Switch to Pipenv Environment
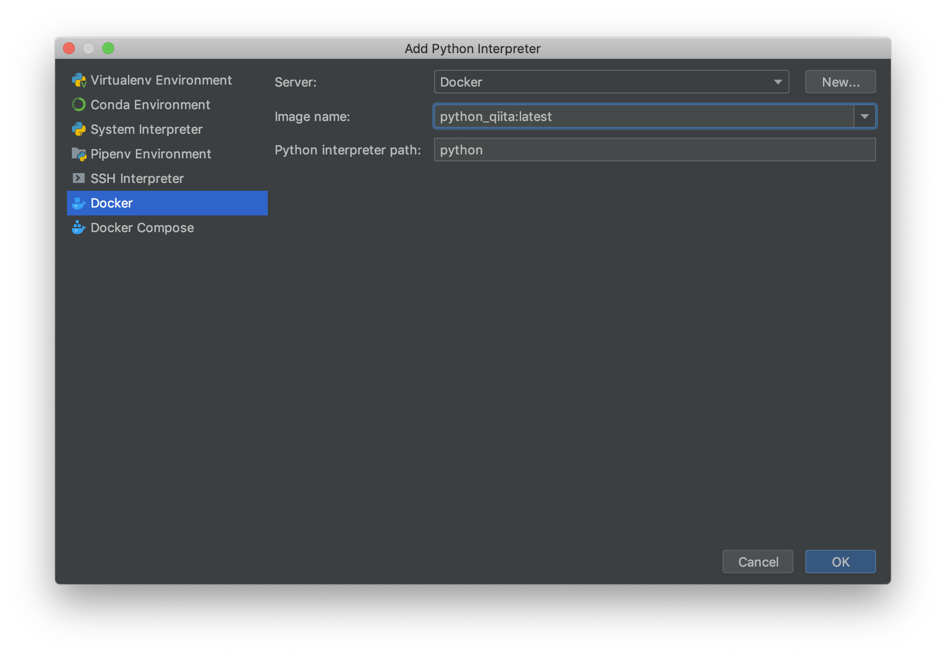The width and height of the screenshot is (946, 657). [x=167, y=154]
